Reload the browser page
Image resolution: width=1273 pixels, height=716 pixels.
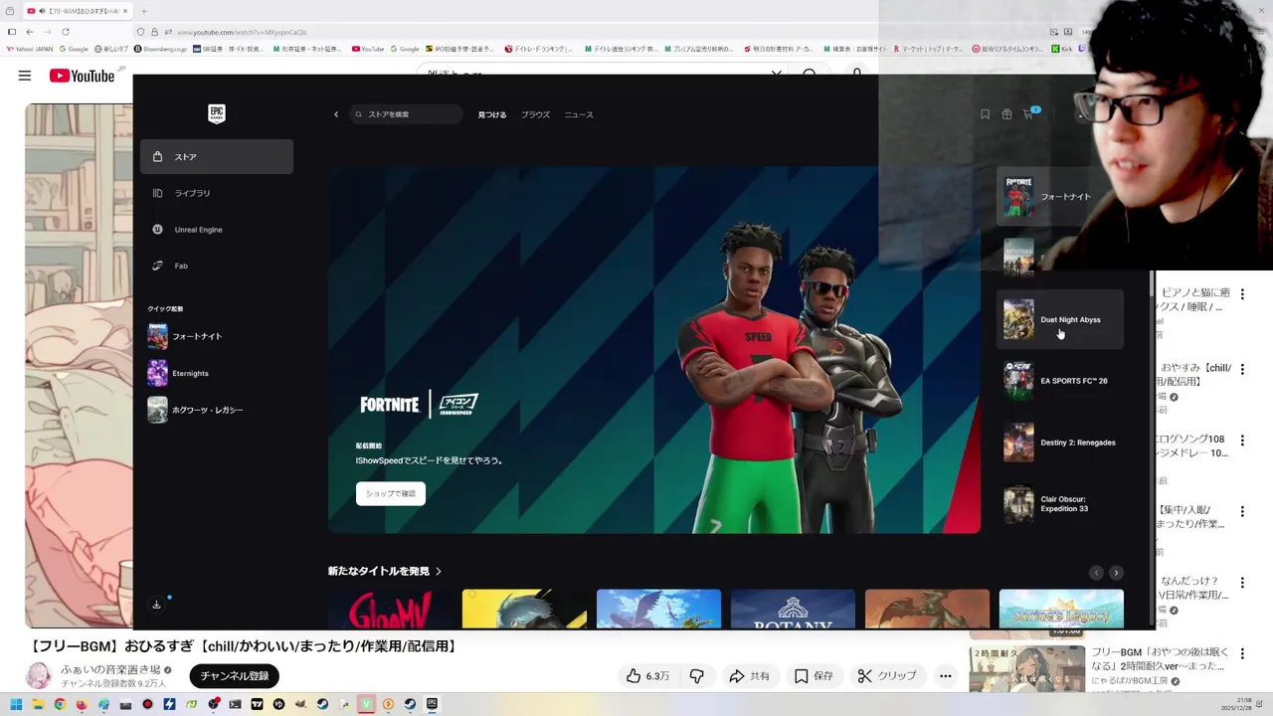pos(66,32)
